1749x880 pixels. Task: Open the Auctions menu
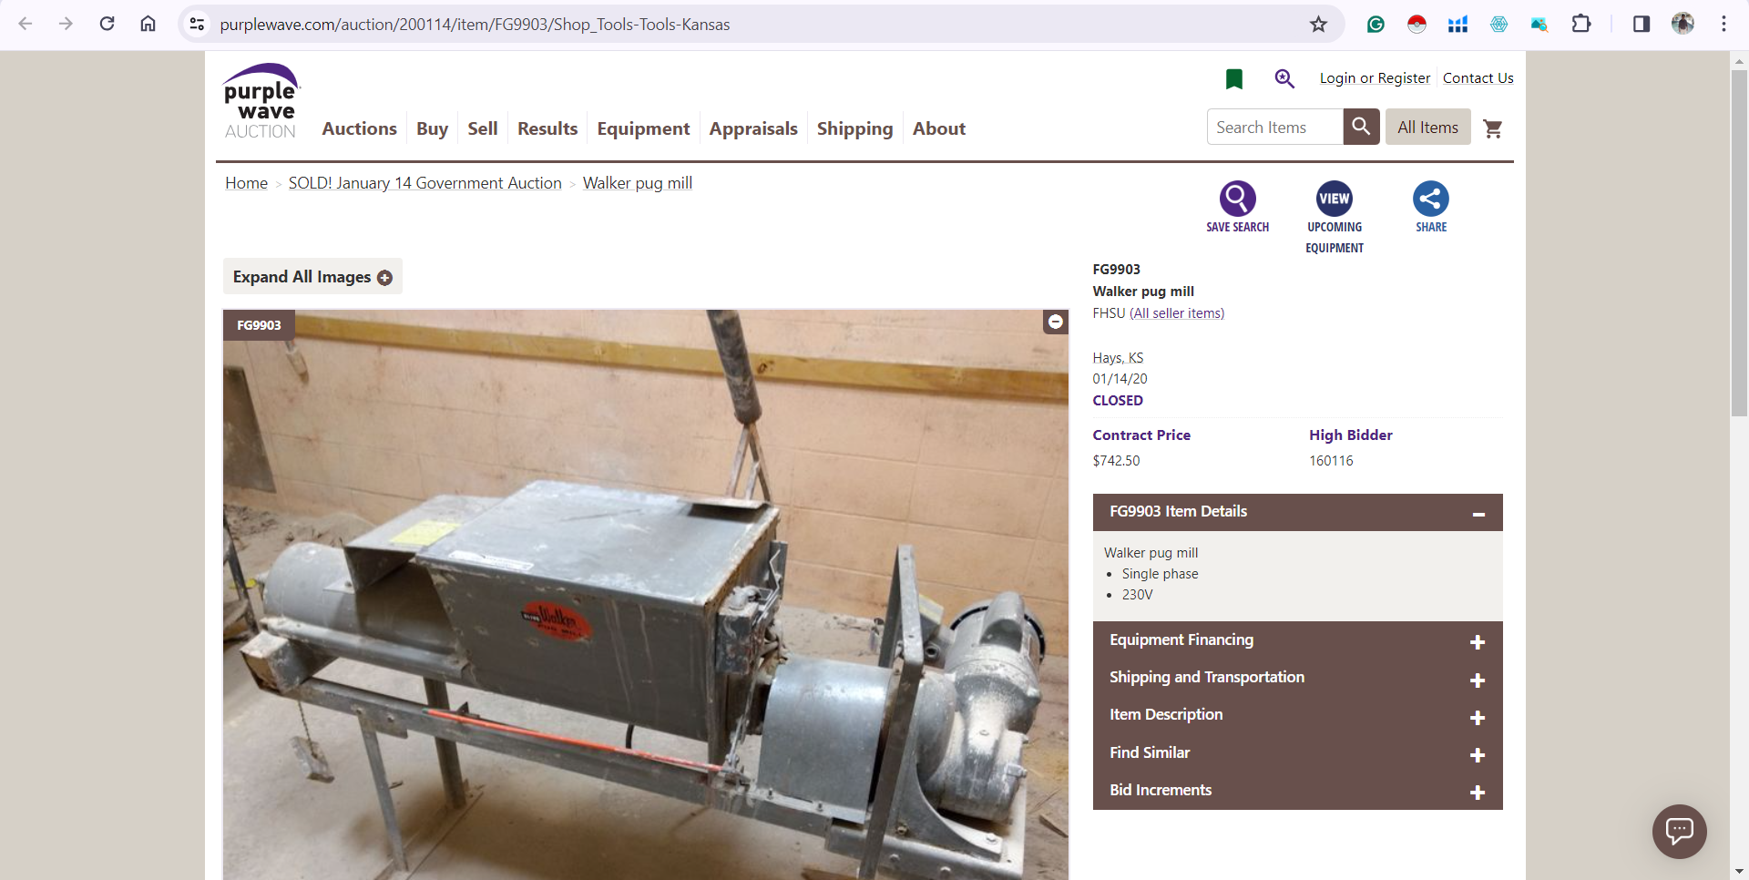click(x=359, y=128)
